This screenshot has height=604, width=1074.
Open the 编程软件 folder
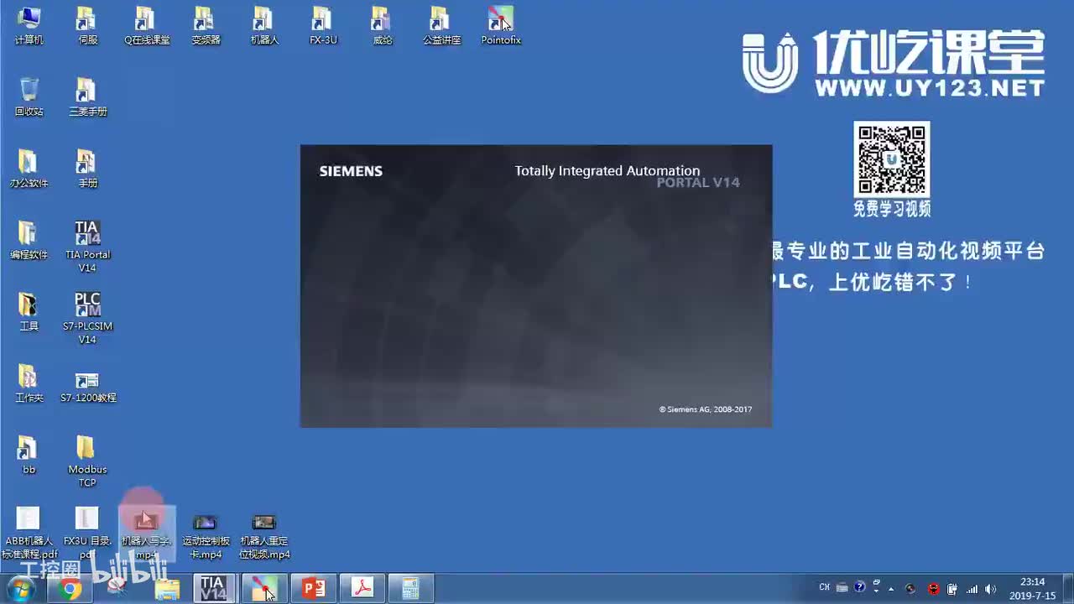[x=29, y=239]
